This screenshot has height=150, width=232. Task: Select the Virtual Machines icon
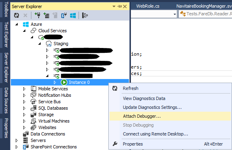[33, 121]
